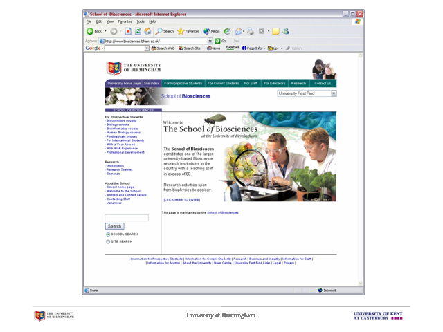Click Search Web on the Google toolbar
The width and height of the screenshot is (443, 332).
(163, 48)
